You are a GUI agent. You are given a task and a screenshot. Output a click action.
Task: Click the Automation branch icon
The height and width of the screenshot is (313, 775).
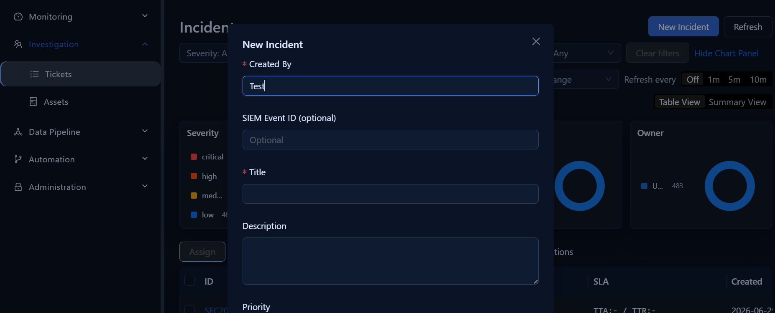18,159
